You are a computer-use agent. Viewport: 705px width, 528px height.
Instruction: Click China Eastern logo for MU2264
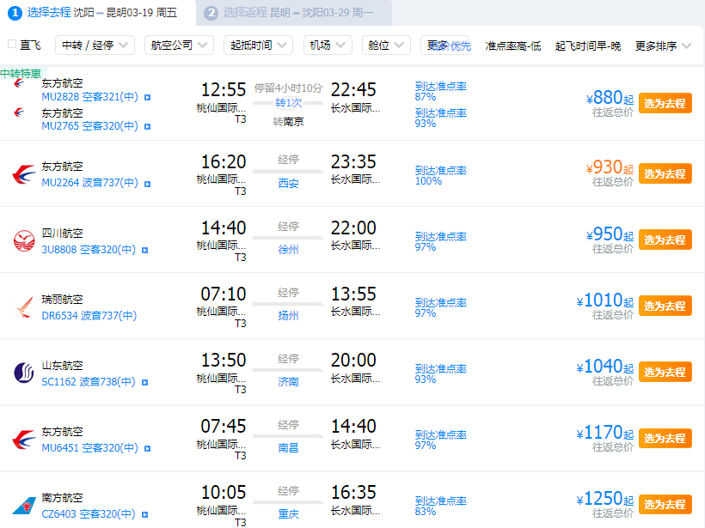click(24, 174)
